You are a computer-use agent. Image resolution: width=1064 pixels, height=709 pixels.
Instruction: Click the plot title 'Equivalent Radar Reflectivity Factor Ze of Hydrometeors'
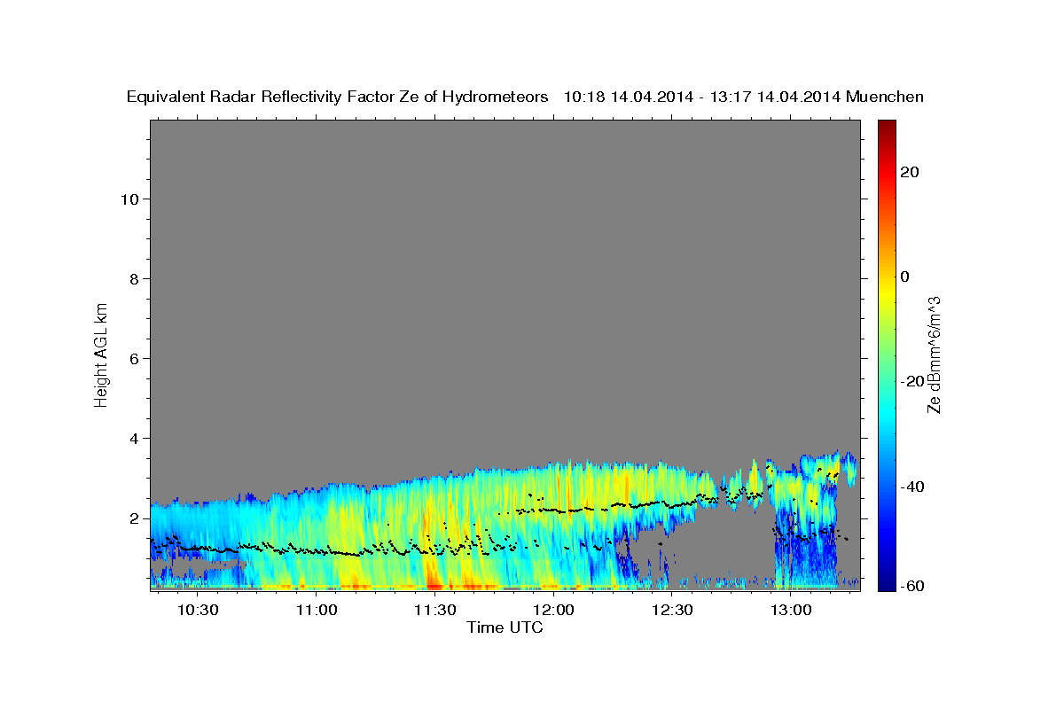(x=337, y=97)
